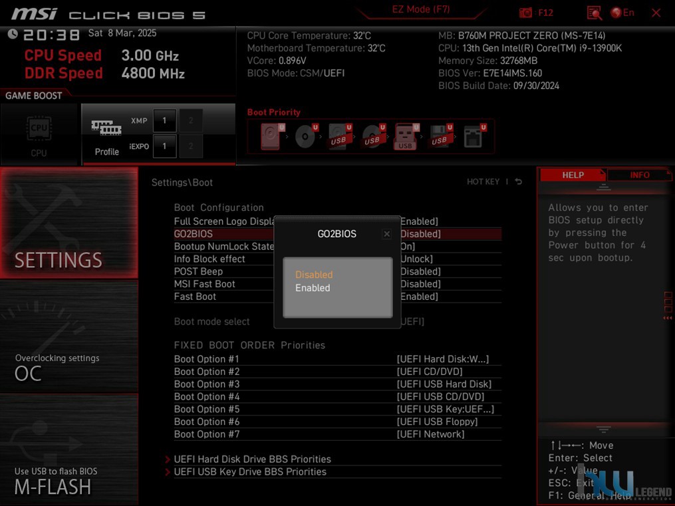Open Boot Option #7 UEFI Network
The height and width of the screenshot is (506, 675).
[430, 434]
